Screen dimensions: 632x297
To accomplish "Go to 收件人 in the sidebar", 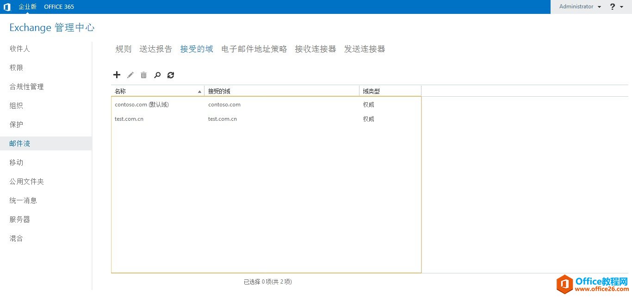I will [19, 49].
